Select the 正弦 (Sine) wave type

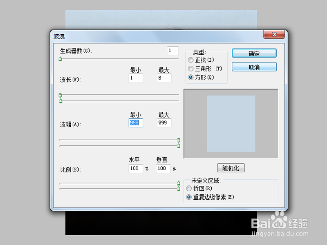coord(190,60)
